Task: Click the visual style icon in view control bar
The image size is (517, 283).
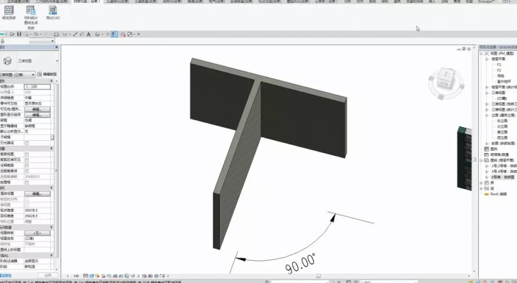Action: pyautogui.click(x=91, y=276)
